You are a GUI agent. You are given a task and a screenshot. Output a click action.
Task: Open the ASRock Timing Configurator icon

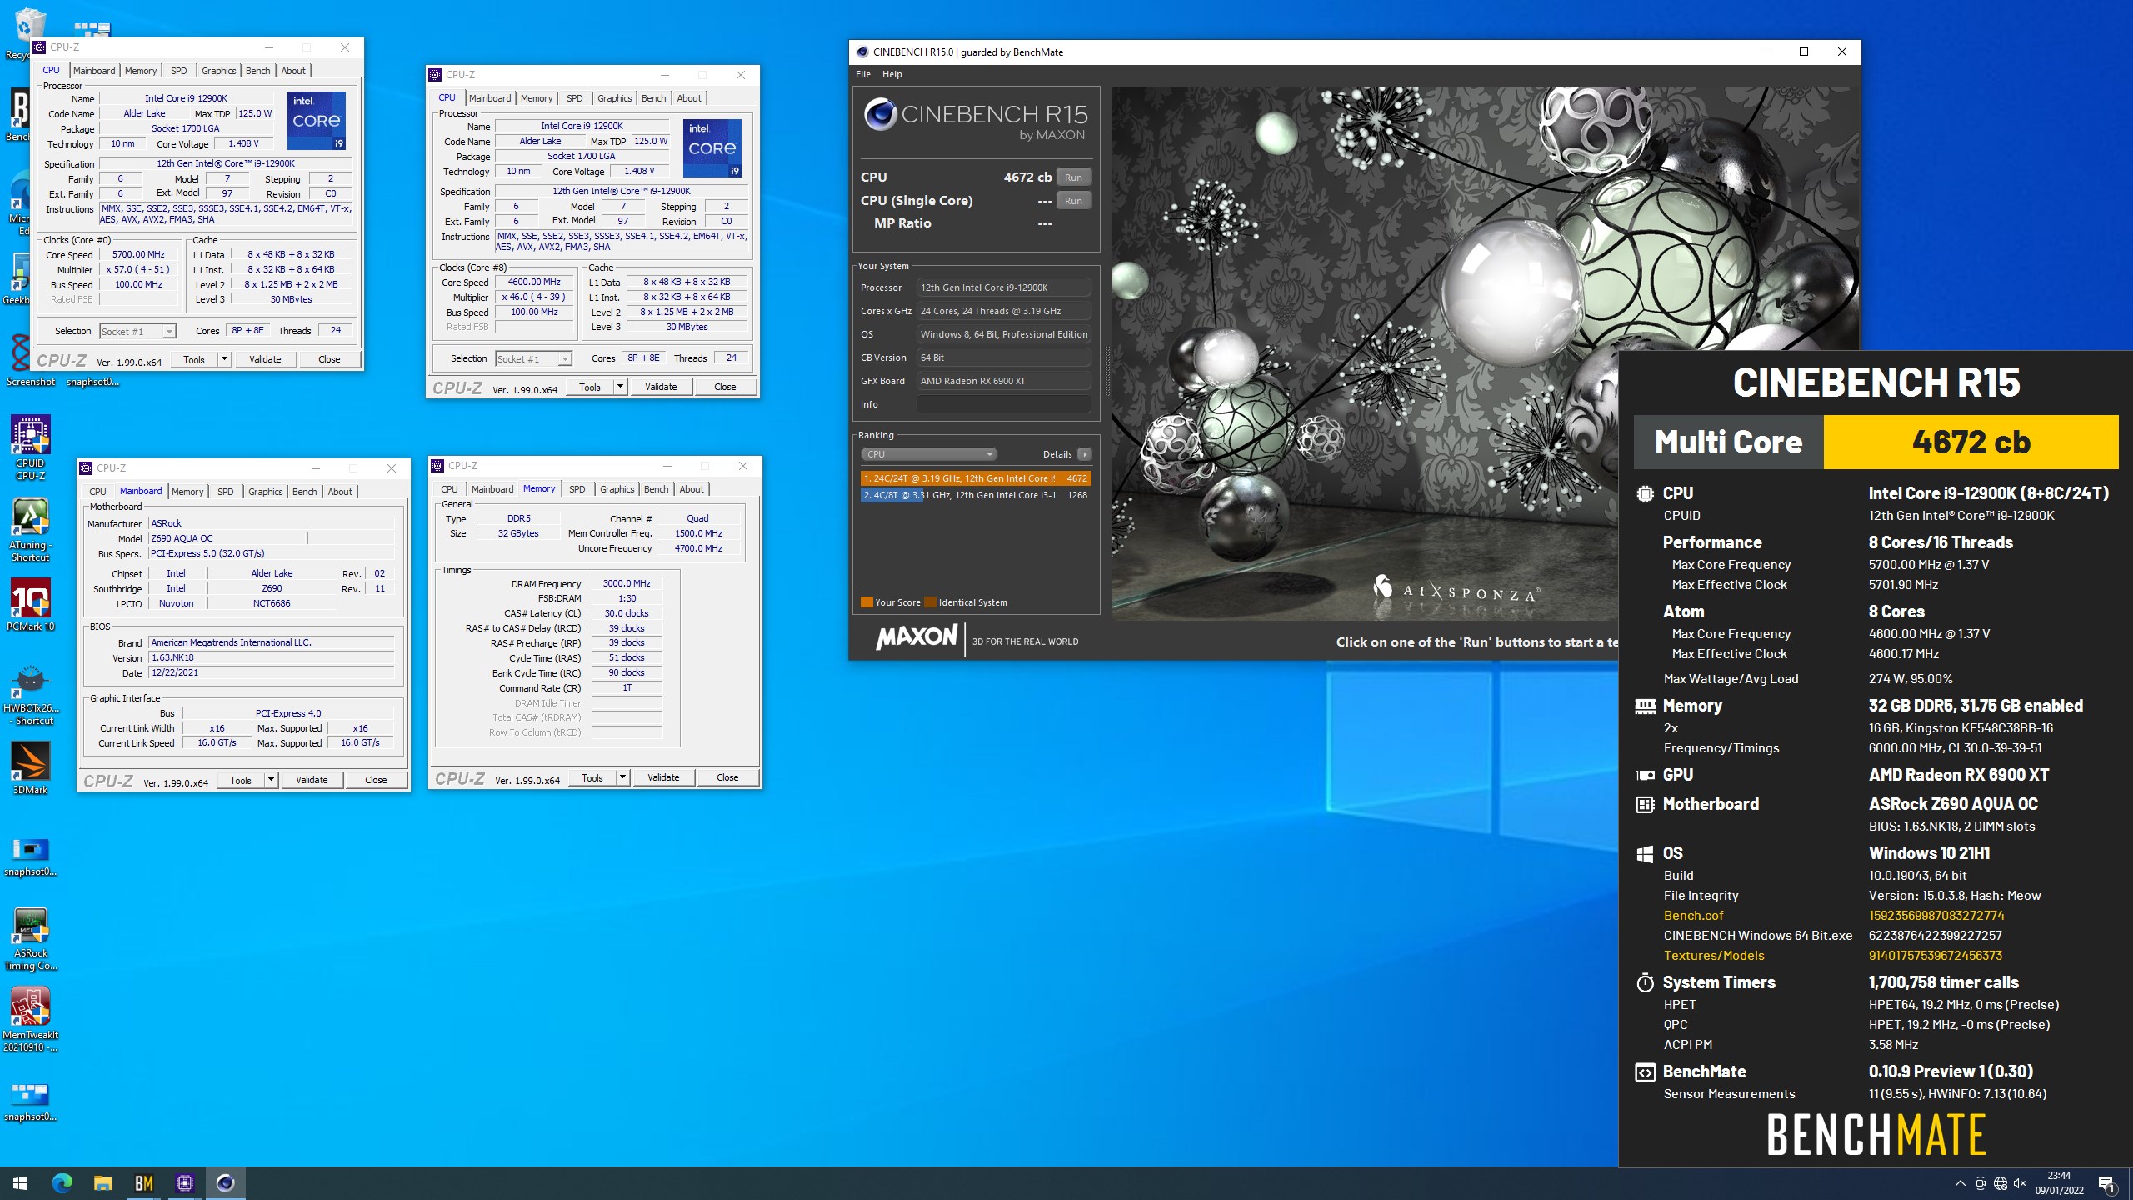coord(31,939)
